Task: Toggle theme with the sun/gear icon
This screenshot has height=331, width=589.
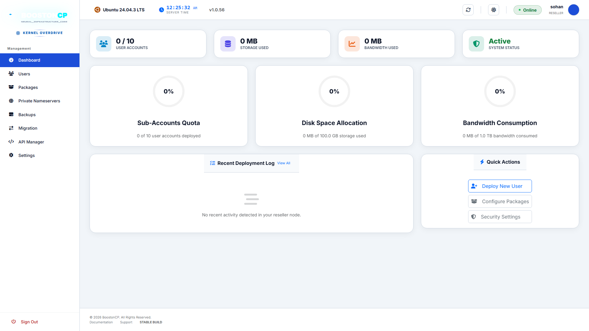Action: point(494,10)
